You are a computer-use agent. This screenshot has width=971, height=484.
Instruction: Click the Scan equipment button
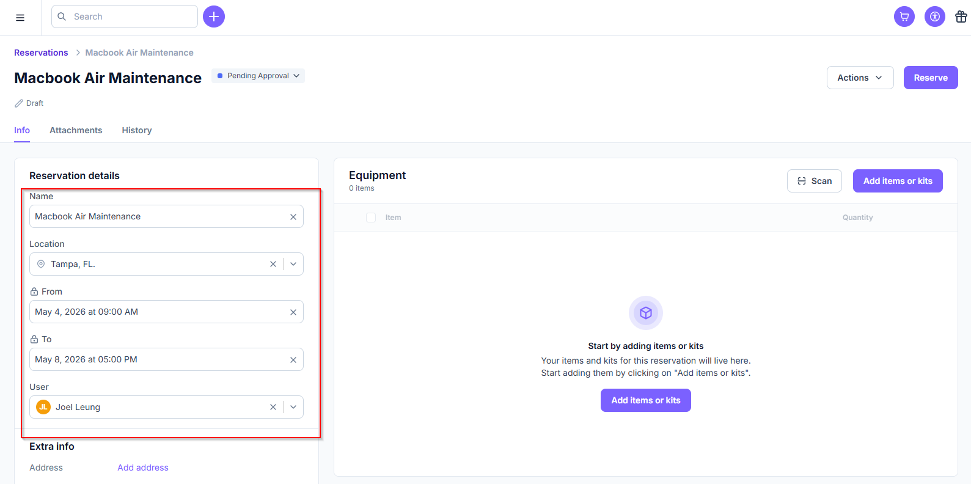click(x=814, y=181)
